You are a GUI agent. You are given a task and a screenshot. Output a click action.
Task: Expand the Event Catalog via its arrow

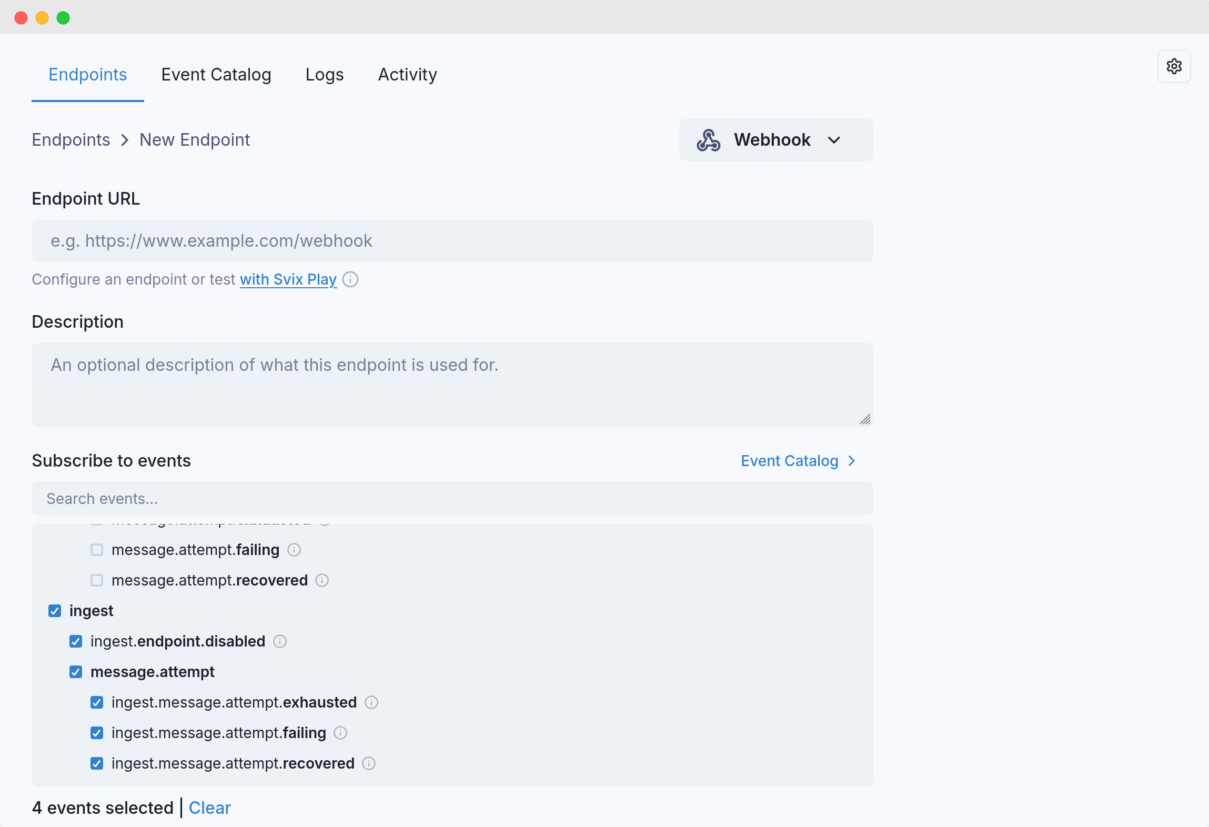(x=851, y=461)
